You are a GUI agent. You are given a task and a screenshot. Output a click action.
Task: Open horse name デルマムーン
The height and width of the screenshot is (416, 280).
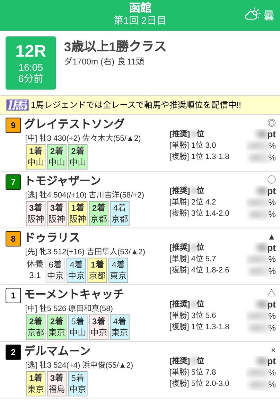point(57,351)
